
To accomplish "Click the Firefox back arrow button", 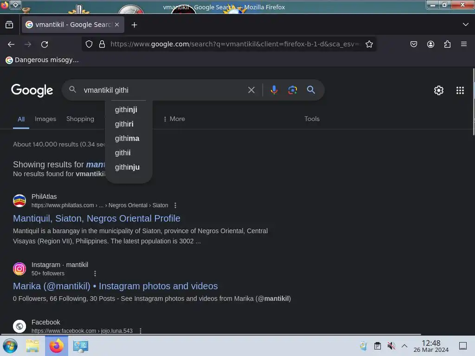I will click(11, 44).
